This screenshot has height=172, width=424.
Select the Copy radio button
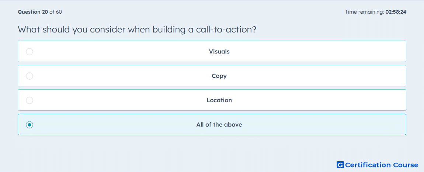click(x=29, y=76)
